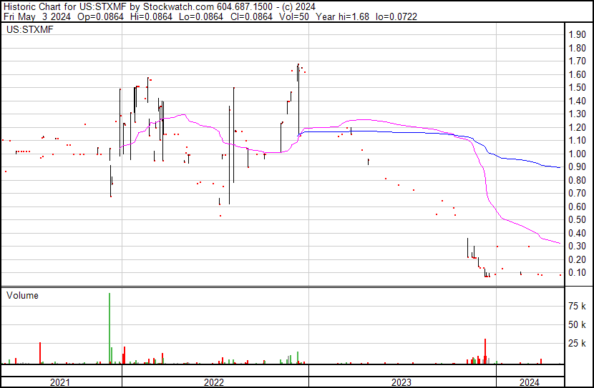Click the 0.10 price axis label
The width and height of the screenshot is (594, 388).
(x=578, y=273)
